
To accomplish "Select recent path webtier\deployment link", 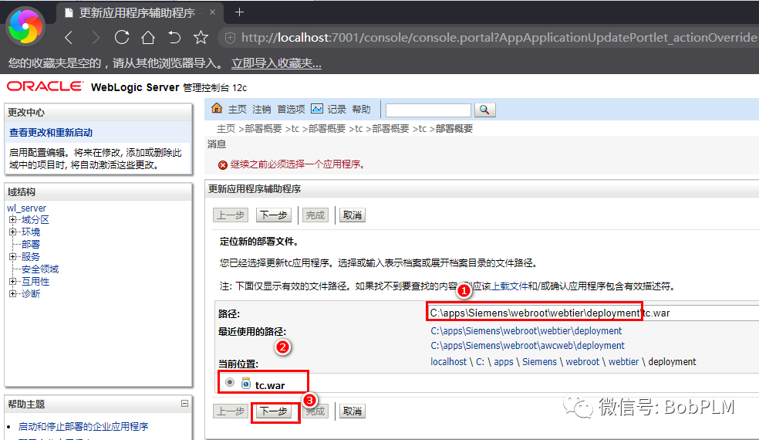I will (x=526, y=331).
